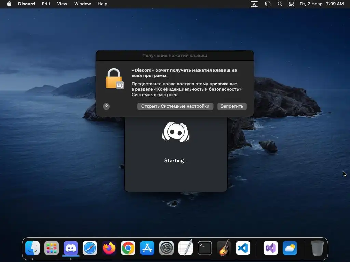This screenshot has width=350, height=262.
Task: Open System Settings from the Dock
Action: pos(166,248)
